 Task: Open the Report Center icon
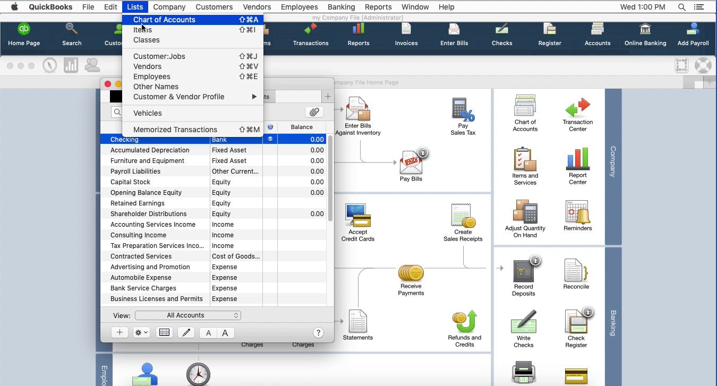pyautogui.click(x=578, y=167)
